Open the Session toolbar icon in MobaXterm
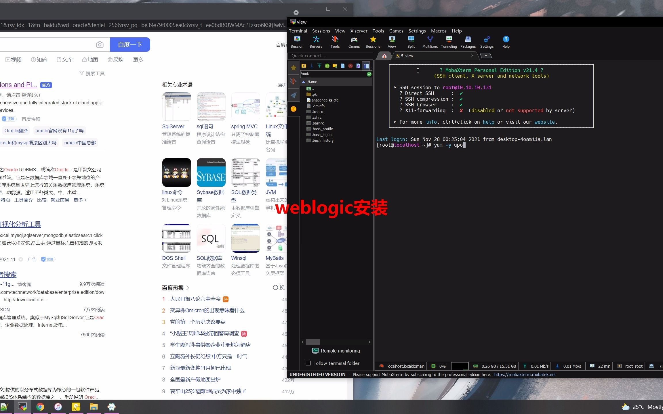Screen dimensions: 663x414 coord(297,42)
